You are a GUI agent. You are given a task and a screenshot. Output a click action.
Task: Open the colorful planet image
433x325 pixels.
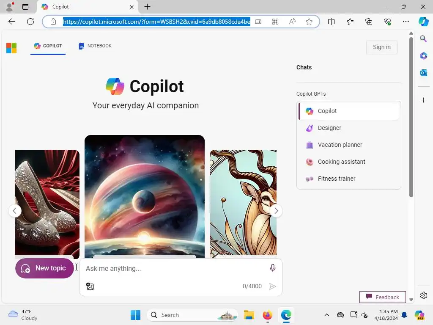pos(145,196)
